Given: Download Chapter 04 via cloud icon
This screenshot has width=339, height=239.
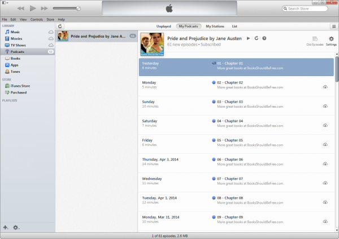Looking at the screenshot, I should [325, 125].
